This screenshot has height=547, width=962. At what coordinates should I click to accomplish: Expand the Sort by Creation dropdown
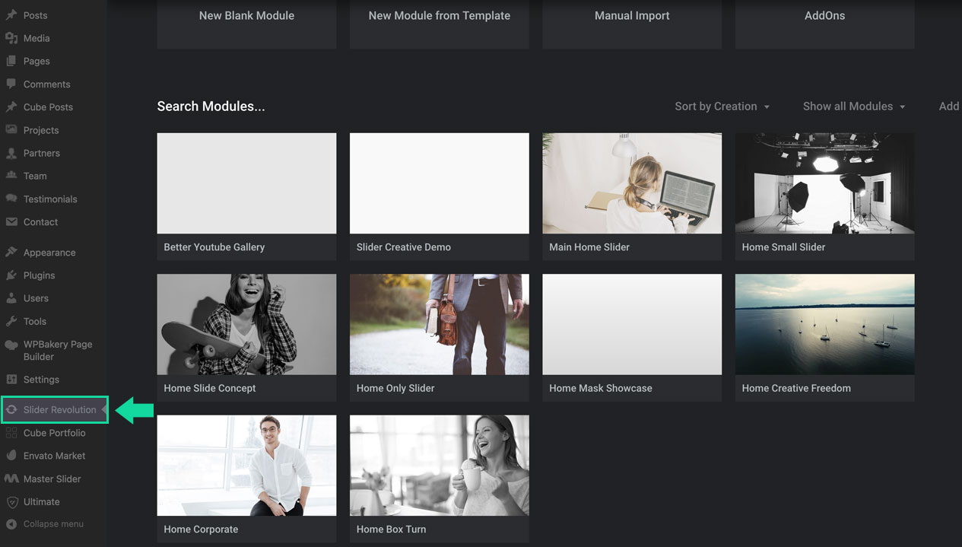pos(722,107)
